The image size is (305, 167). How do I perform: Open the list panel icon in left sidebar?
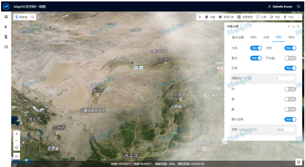point(6,27)
